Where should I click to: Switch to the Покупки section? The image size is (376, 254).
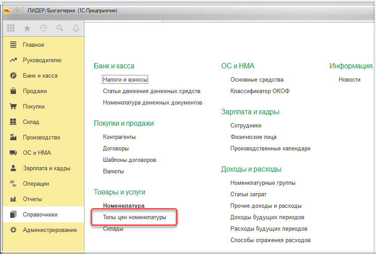point(43,106)
